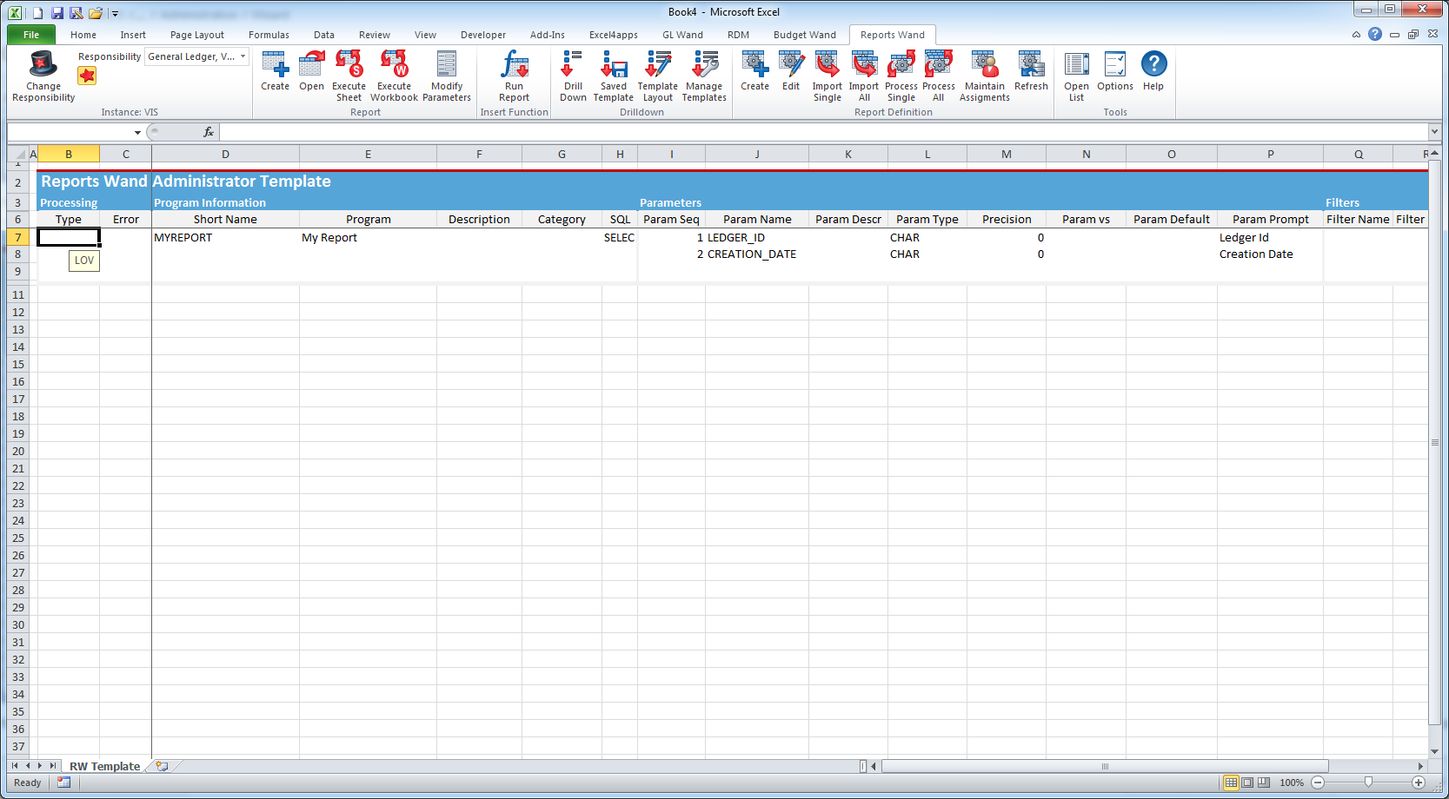Expand the formula bar
The width and height of the screenshot is (1449, 799).
pyautogui.click(x=1434, y=132)
